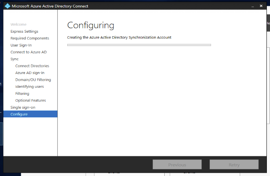This screenshot has width=270, height=176.
Task: Close the Azure AD Connect window
Action: pos(261,6)
